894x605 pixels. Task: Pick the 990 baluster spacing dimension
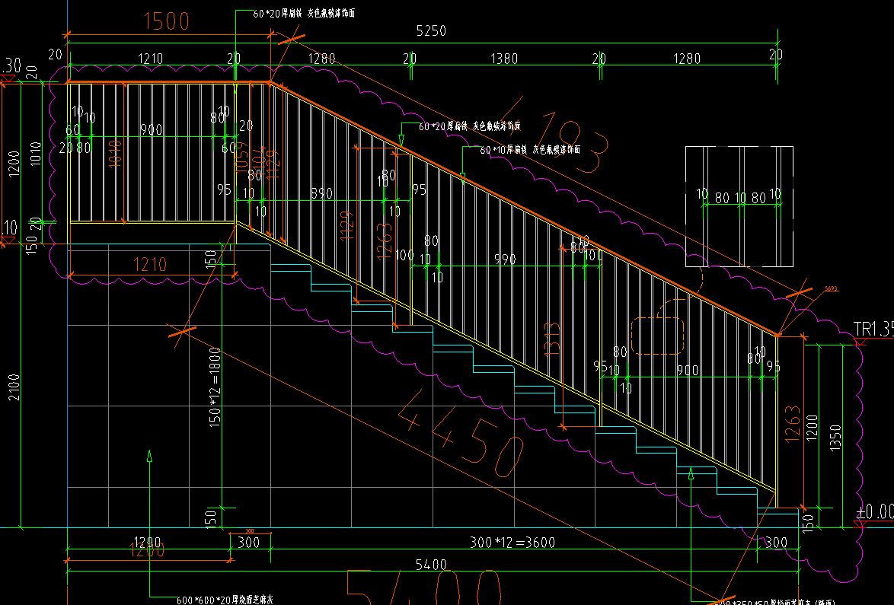click(x=505, y=260)
